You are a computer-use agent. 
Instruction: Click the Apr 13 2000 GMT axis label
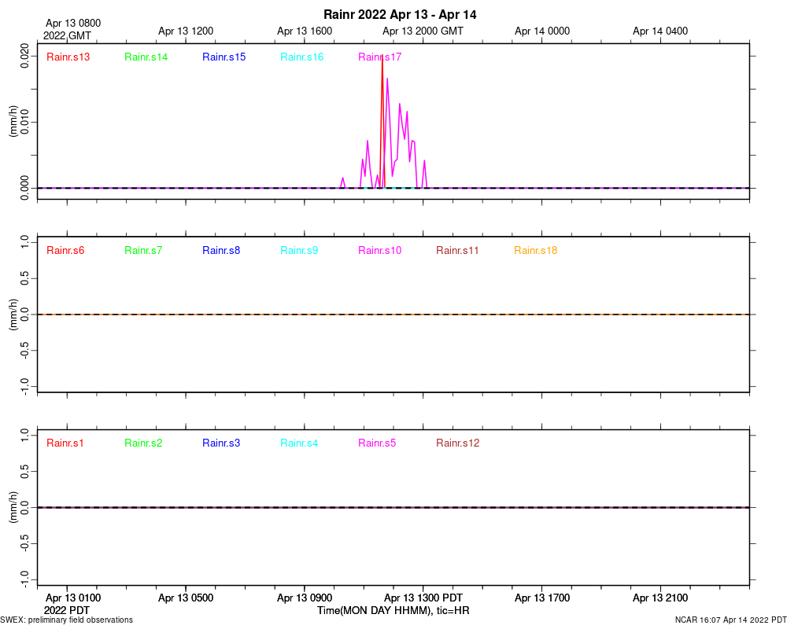[423, 31]
